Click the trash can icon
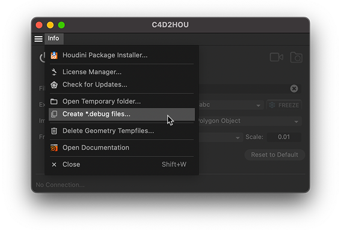Screen dimensions: 341x230 (54, 131)
